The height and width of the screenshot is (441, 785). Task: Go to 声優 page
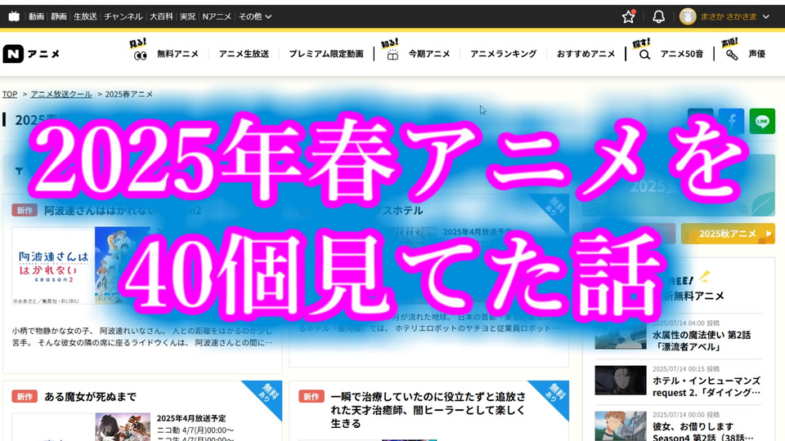(x=757, y=54)
